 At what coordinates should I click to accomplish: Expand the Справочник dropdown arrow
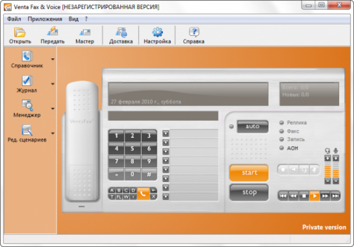(x=53, y=60)
